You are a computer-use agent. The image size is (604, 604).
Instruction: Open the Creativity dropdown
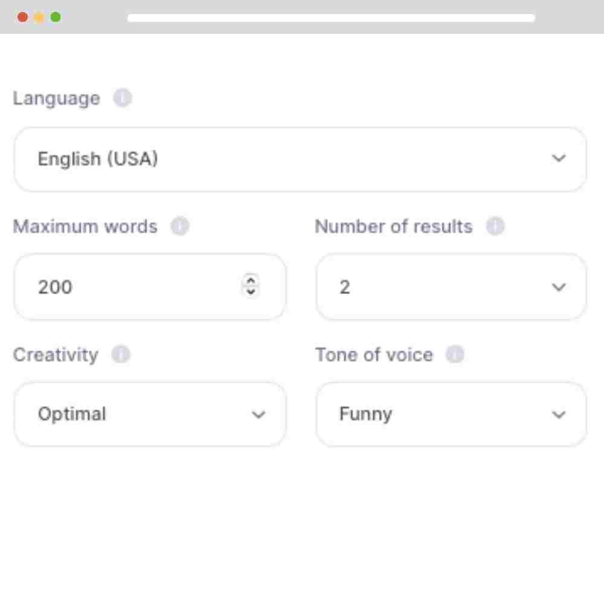click(150, 414)
